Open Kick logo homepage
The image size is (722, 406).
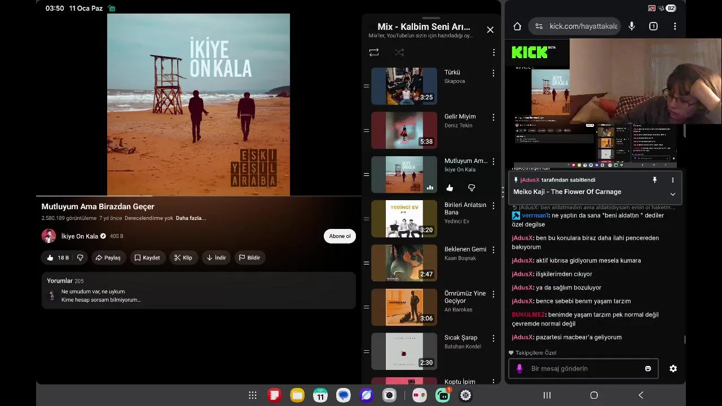(x=530, y=52)
